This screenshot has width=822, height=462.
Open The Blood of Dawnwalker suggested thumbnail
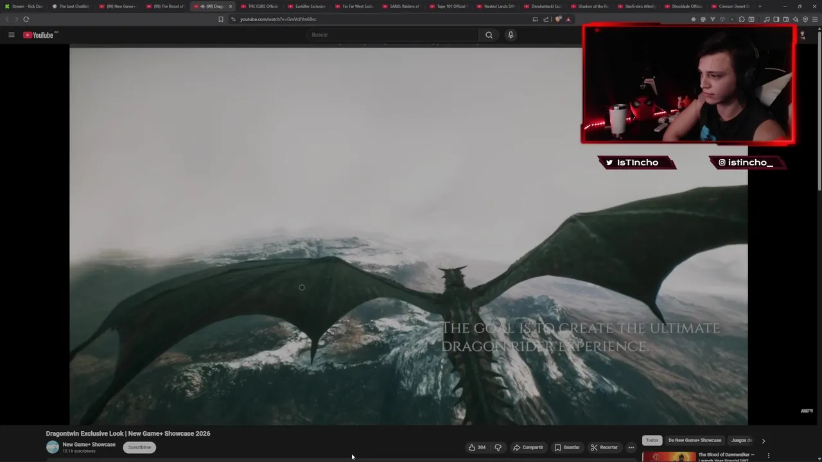pos(669,457)
